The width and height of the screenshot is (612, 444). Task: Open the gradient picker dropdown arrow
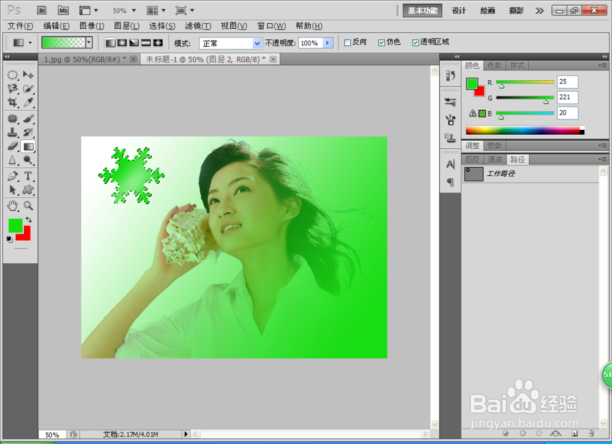tap(89, 43)
